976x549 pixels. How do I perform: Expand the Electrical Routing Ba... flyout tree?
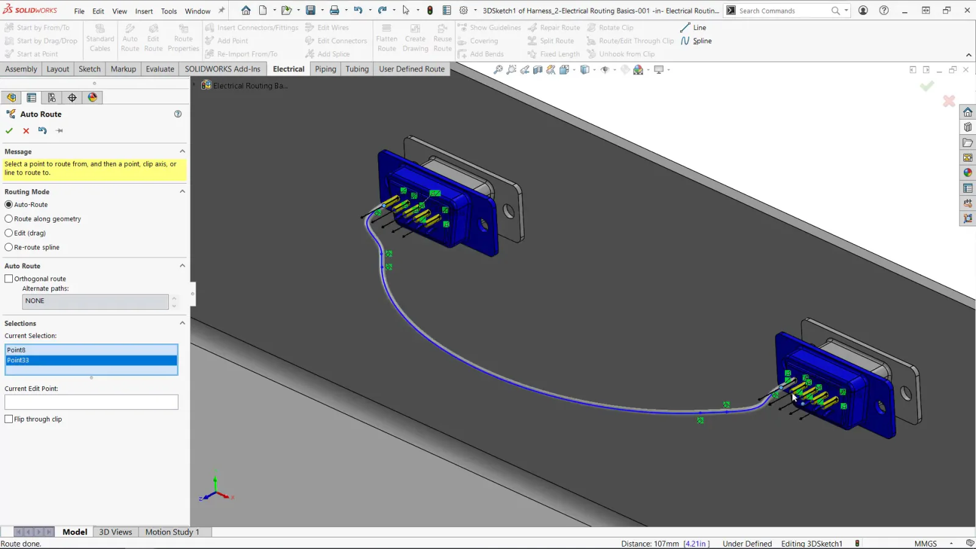(195, 85)
